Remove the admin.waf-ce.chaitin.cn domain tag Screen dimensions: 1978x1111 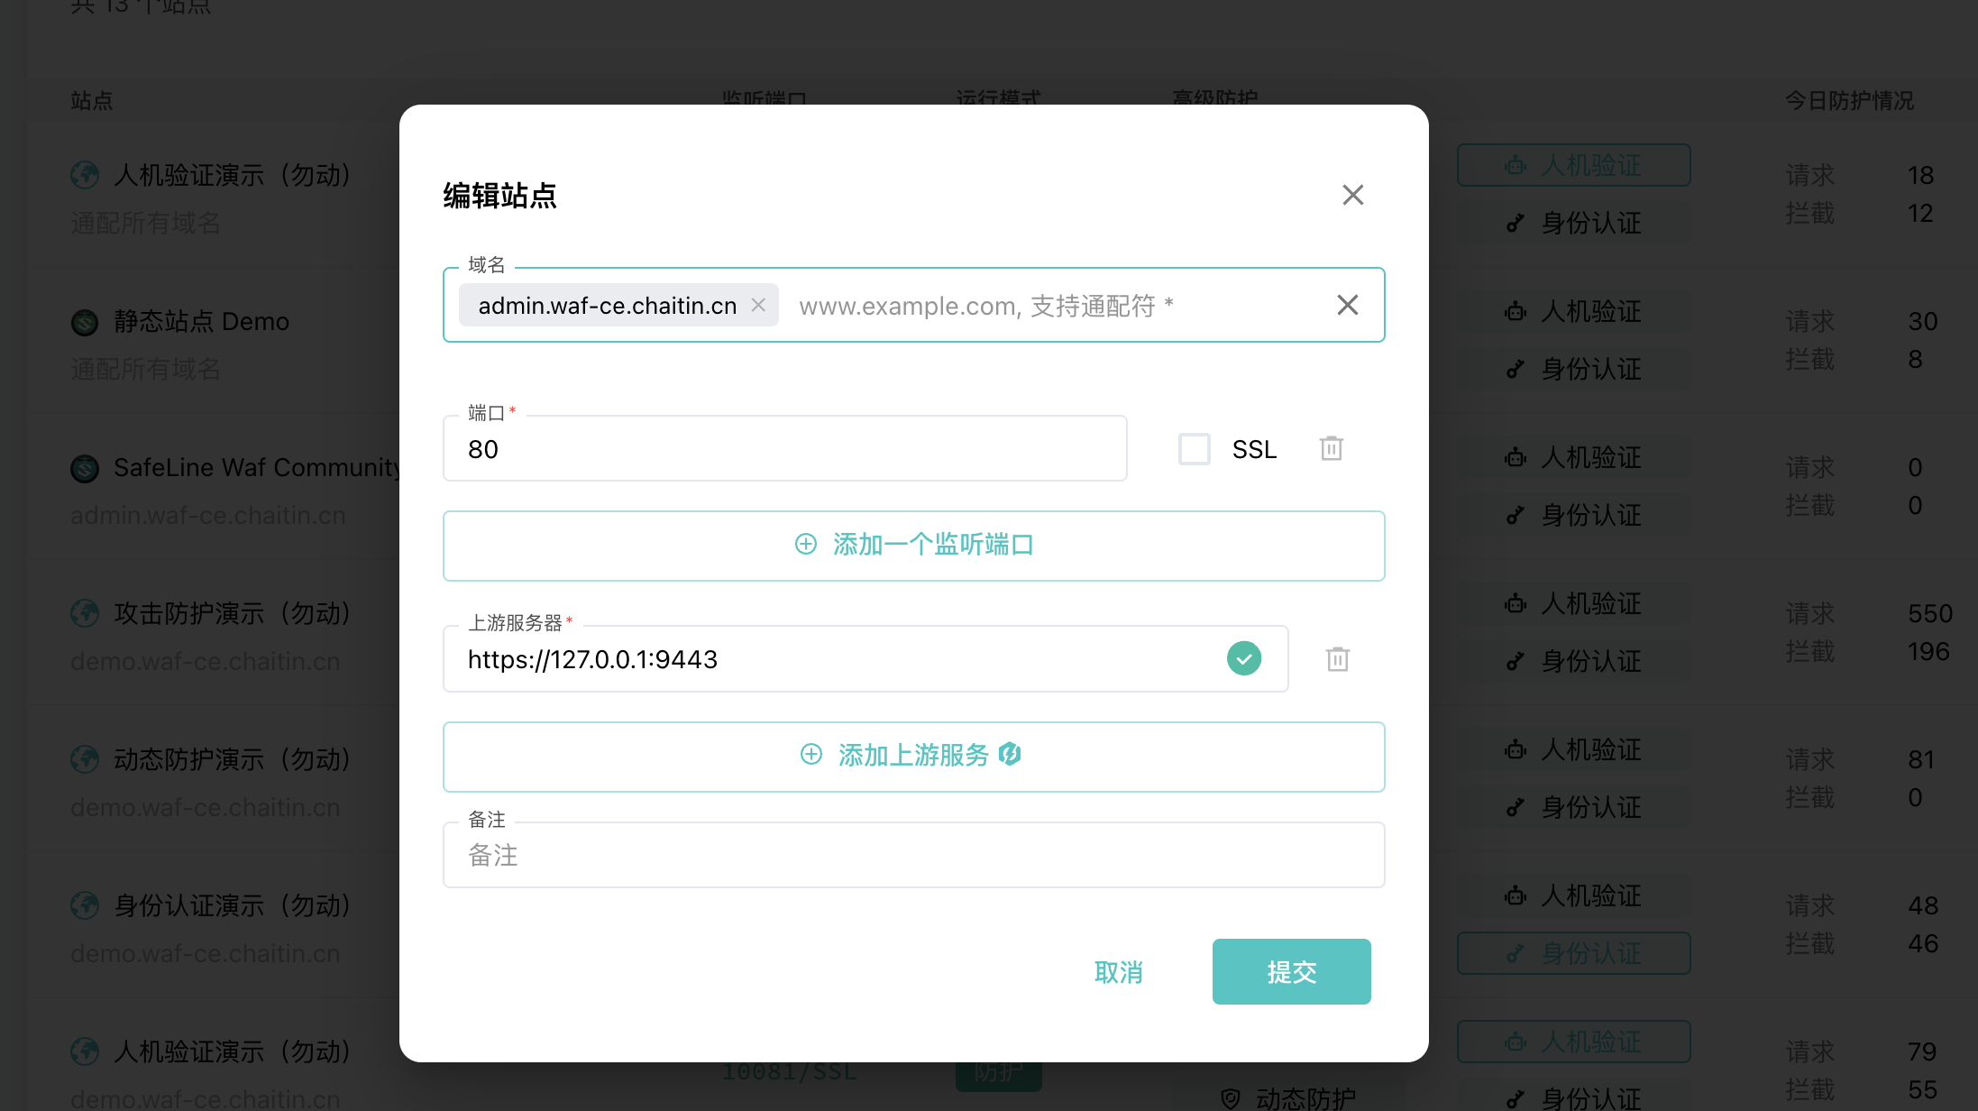click(758, 305)
